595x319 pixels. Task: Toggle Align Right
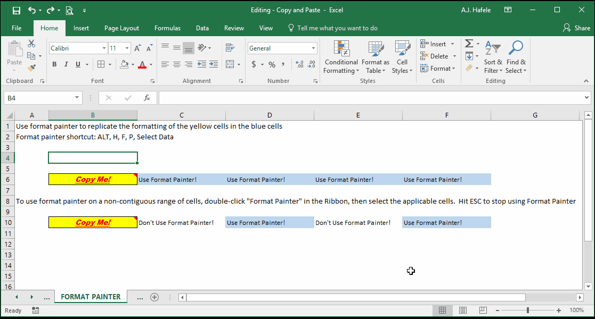[x=189, y=64]
